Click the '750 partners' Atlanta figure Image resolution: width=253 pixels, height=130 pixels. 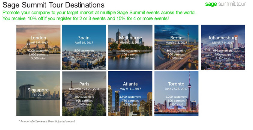pos(130,101)
